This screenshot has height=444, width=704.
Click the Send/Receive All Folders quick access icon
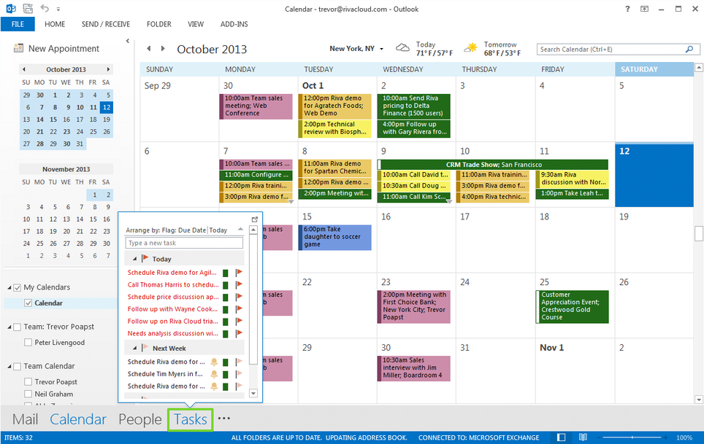click(28, 9)
